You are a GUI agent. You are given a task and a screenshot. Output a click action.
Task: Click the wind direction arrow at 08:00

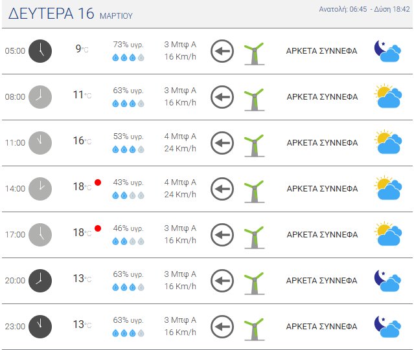coord(222,97)
